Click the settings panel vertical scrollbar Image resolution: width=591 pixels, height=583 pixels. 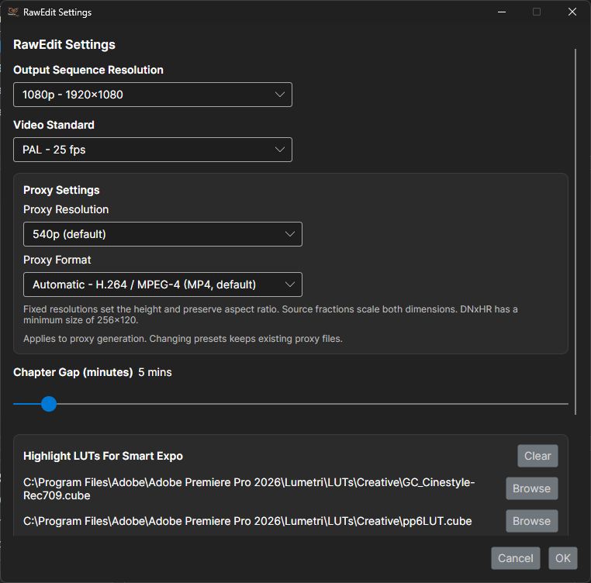pyautogui.click(x=575, y=232)
